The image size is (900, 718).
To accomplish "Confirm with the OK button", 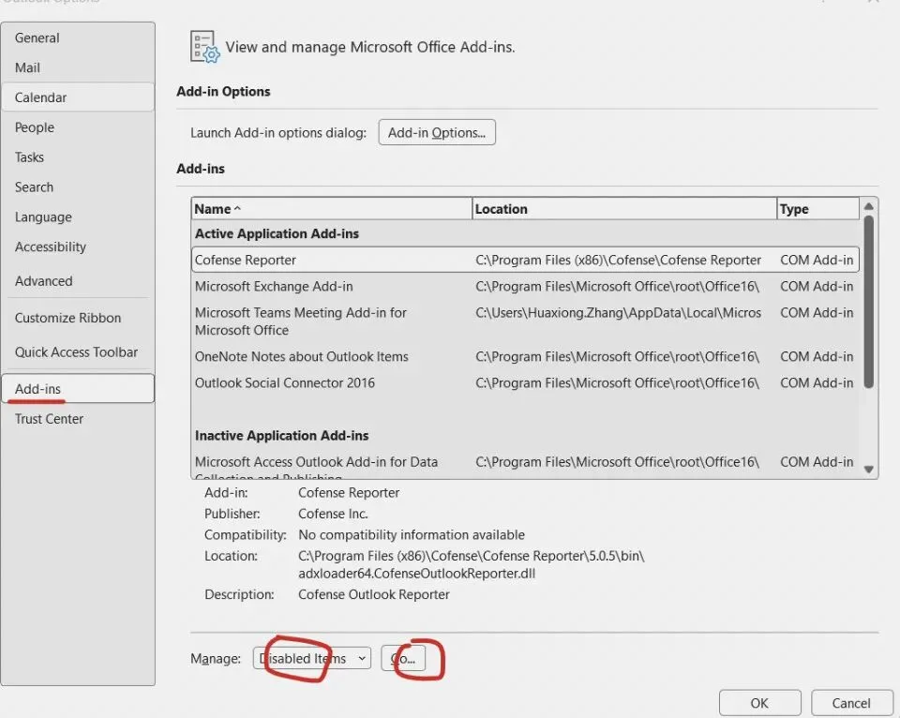I will (x=759, y=703).
